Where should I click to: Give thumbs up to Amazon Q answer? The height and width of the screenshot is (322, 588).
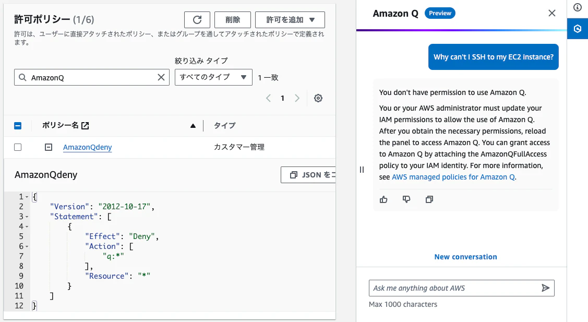click(x=383, y=199)
